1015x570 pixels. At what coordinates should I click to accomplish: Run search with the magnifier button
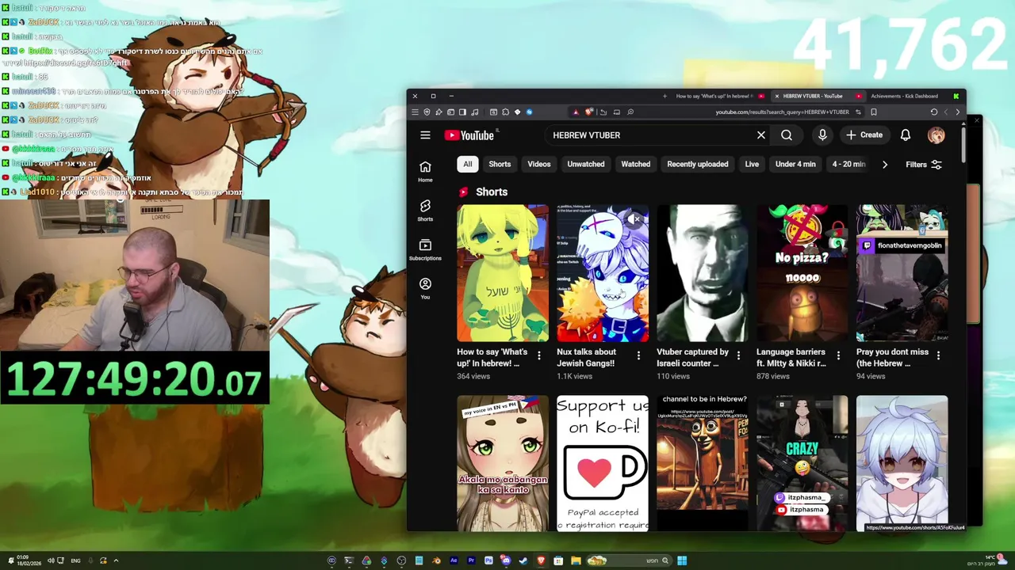point(787,135)
